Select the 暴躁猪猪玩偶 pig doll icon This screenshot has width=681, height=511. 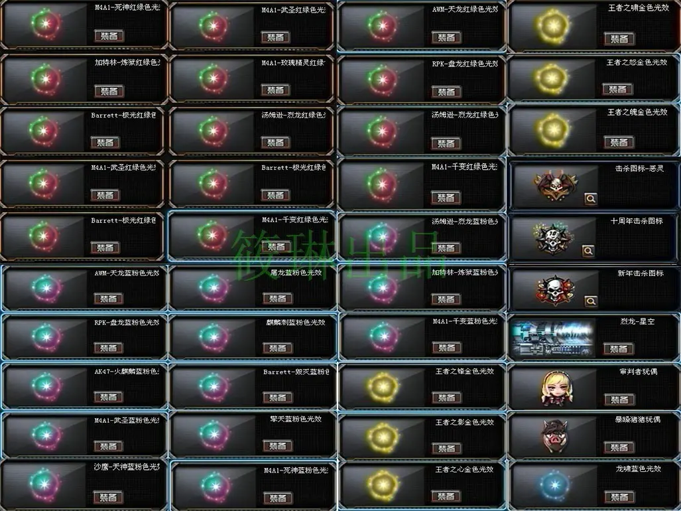[555, 436]
